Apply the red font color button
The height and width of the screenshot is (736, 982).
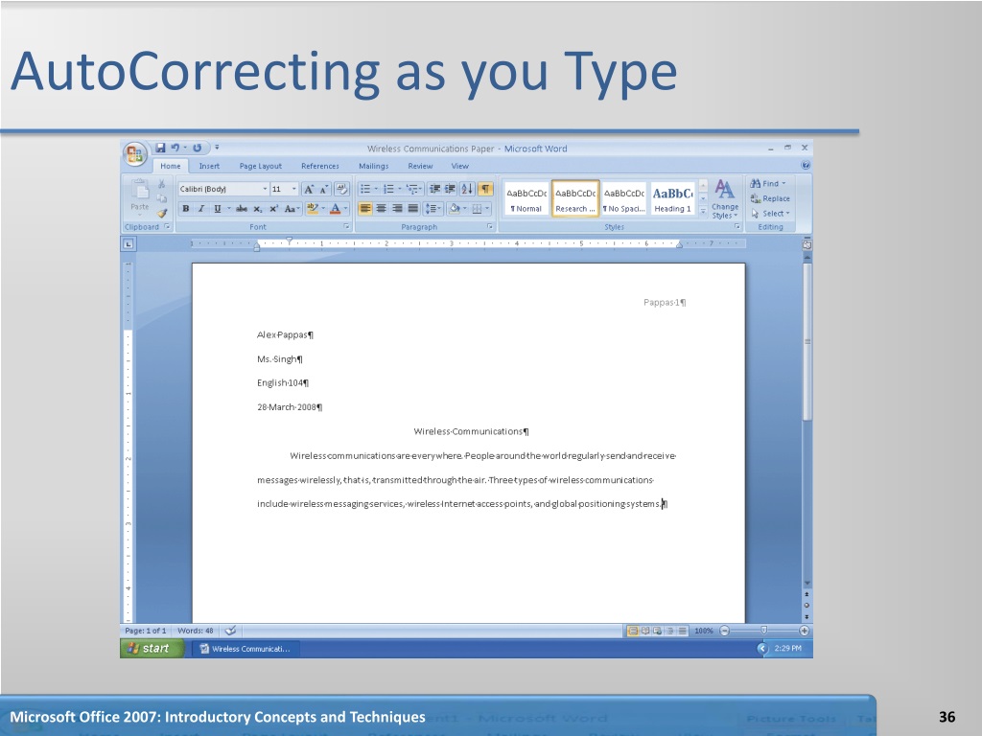point(335,208)
